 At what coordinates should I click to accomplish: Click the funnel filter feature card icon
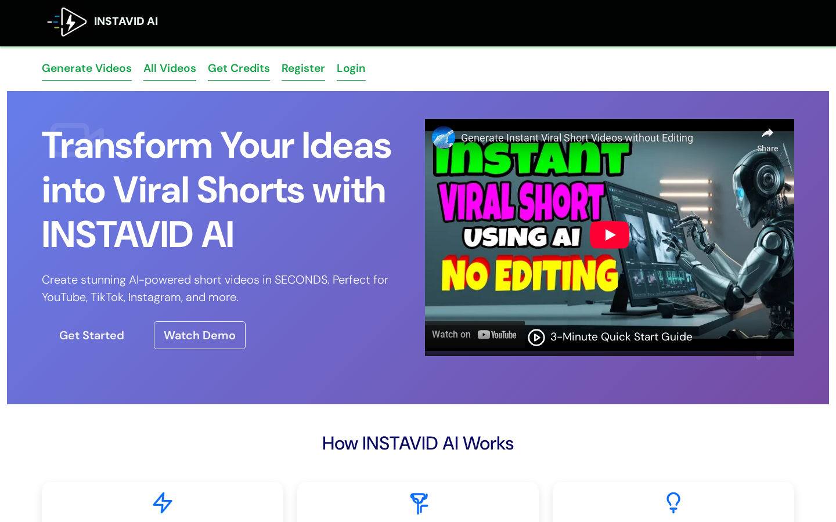point(419,503)
